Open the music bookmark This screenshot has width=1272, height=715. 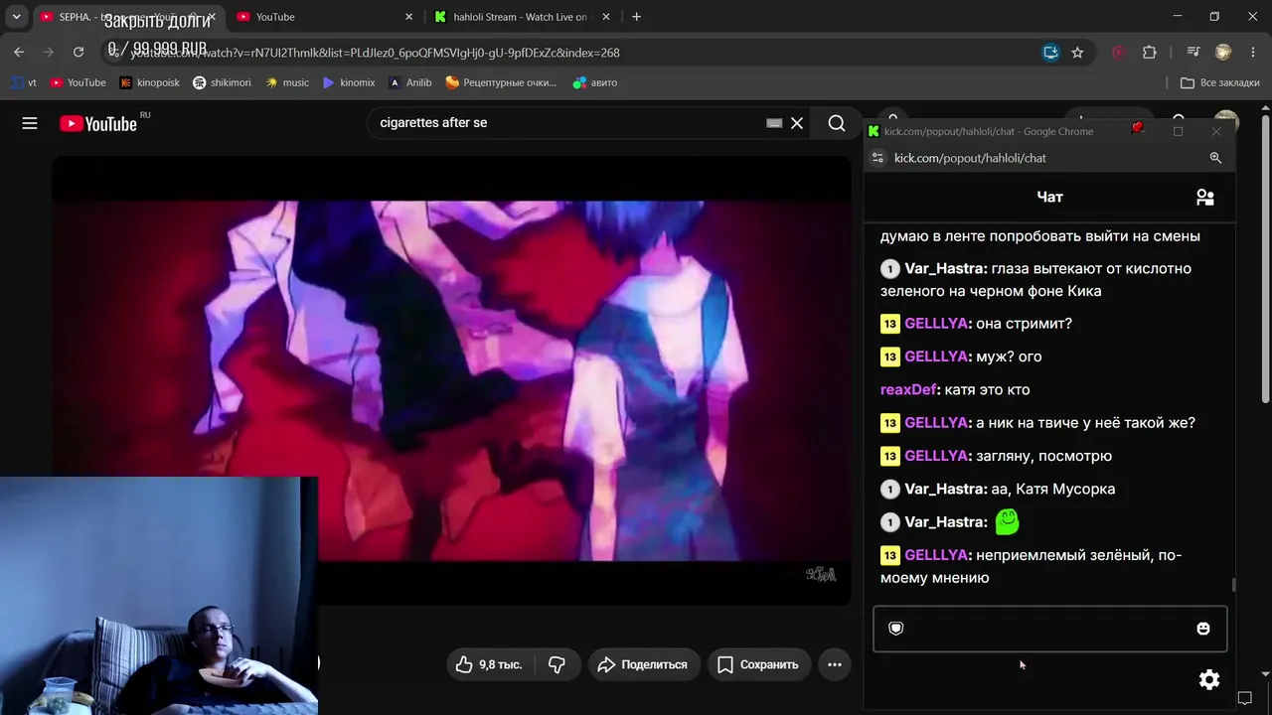pos(287,82)
